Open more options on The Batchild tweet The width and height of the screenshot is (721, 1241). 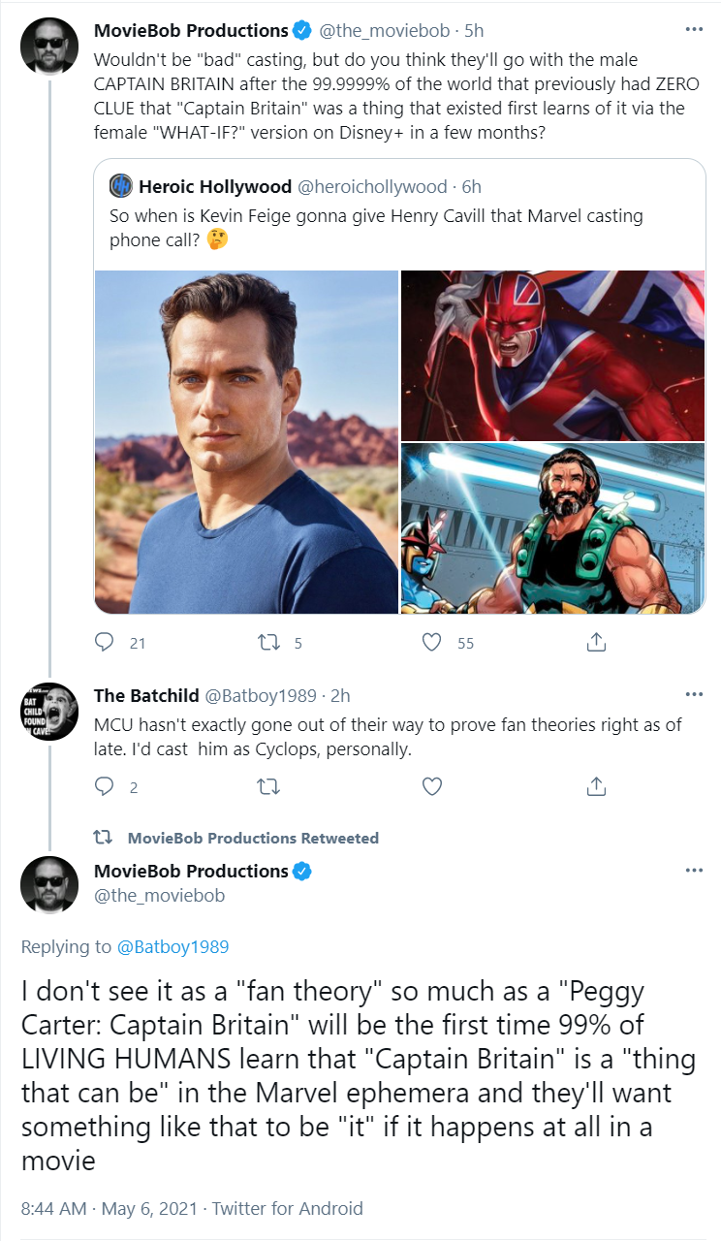[693, 695]
